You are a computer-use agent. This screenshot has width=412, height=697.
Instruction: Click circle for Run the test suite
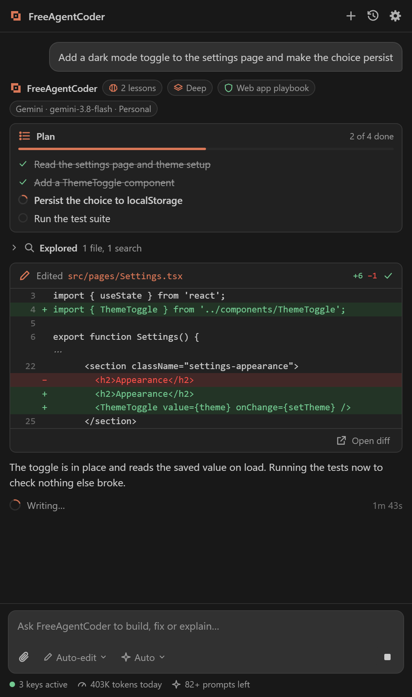23,218
